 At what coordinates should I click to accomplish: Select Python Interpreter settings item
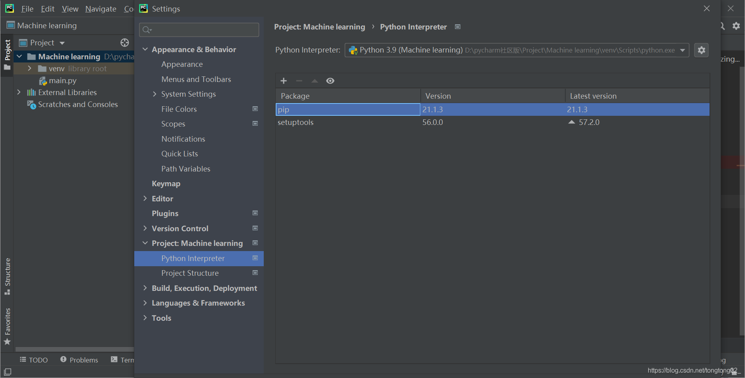click(x=199, y=258)
